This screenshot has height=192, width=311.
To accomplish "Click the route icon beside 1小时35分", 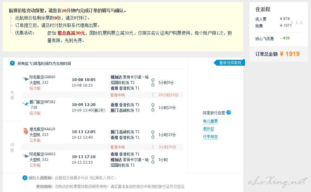I will click(153, 134).
